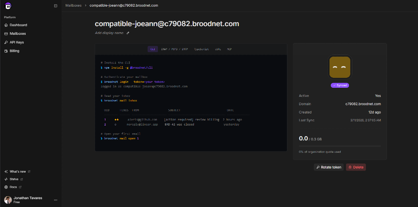The width and height of the screenshot is (418, 207).
Task: Select the TypeScript tab
Action: [201, 49]
